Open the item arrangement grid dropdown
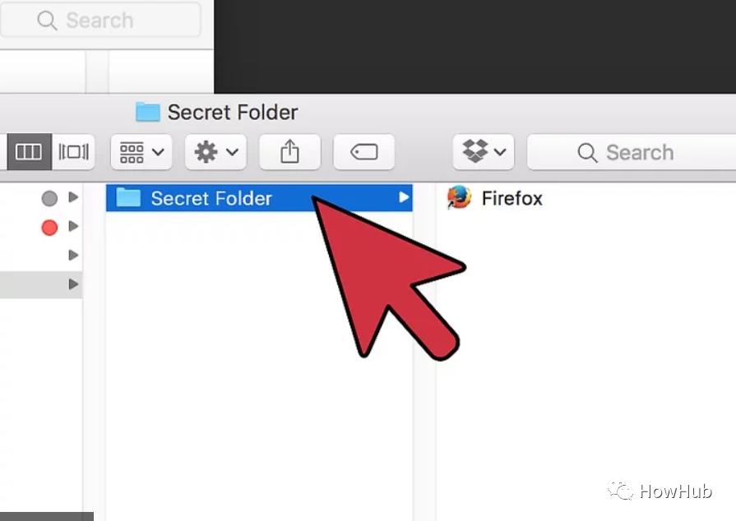This screenshot has width=736, height=521. [141, 152]
